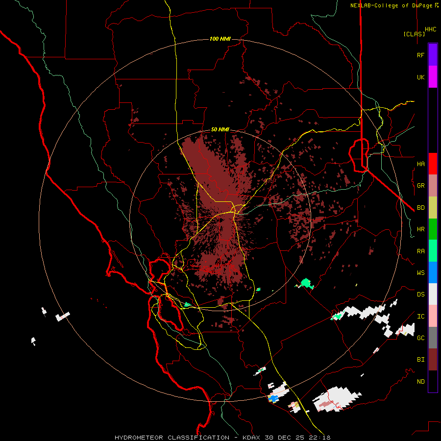The height and width of the screenshot is (441, 441).
Task: Click the DS legend label
Action: tap(420, 294)
